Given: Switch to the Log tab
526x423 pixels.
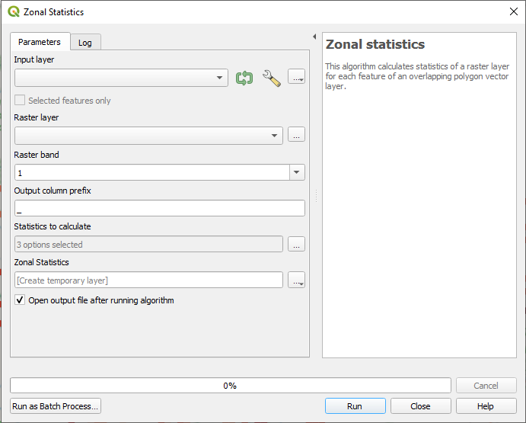Looking at the screenshot, I should (x=85, y=43).
